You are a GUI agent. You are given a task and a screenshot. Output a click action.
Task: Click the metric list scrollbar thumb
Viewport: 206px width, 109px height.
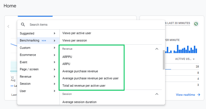click(x=164, y=60)
